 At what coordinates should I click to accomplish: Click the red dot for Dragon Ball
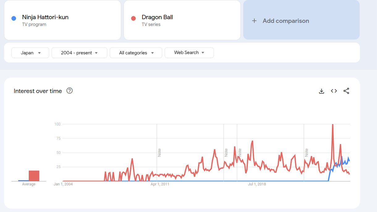click(x=133, y=18)
